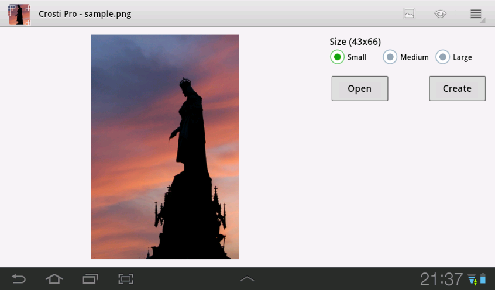Select the Large size radio button
Screen dimensions: 495x290
[442, 57]
